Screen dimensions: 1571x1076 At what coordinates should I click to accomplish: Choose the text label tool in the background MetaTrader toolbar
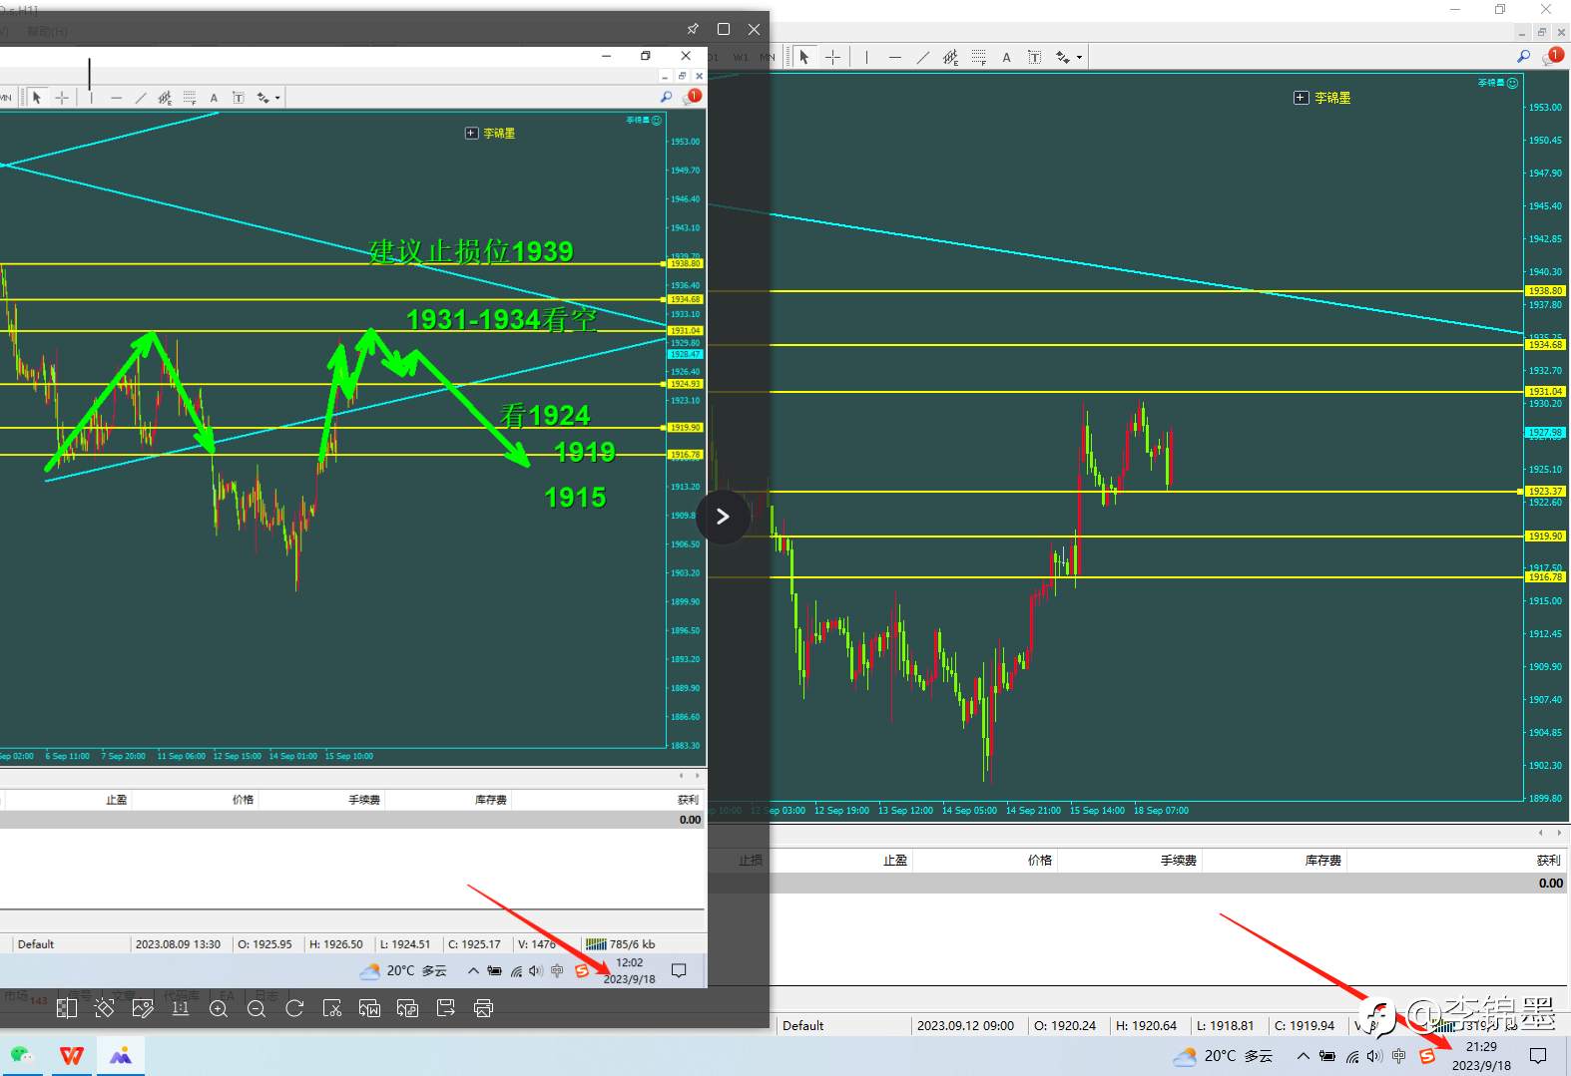[x=1034, y=57]
